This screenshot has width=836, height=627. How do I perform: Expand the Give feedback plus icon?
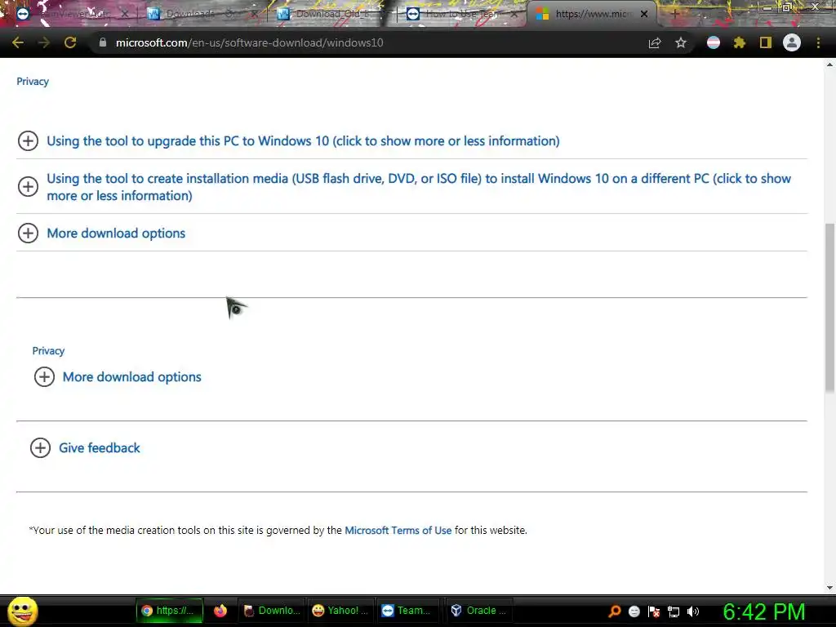pos(40,448)
